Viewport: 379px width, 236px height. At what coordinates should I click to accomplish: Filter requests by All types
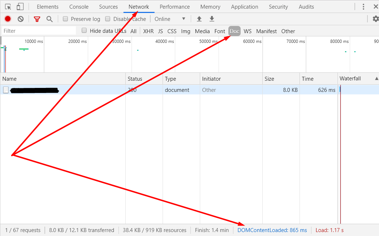(x=133, y=31)
